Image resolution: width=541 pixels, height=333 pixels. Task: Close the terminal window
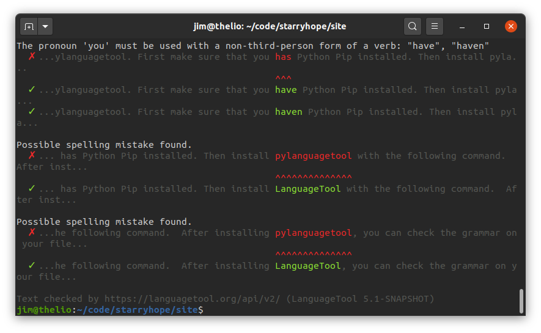(x=511, y=26)
